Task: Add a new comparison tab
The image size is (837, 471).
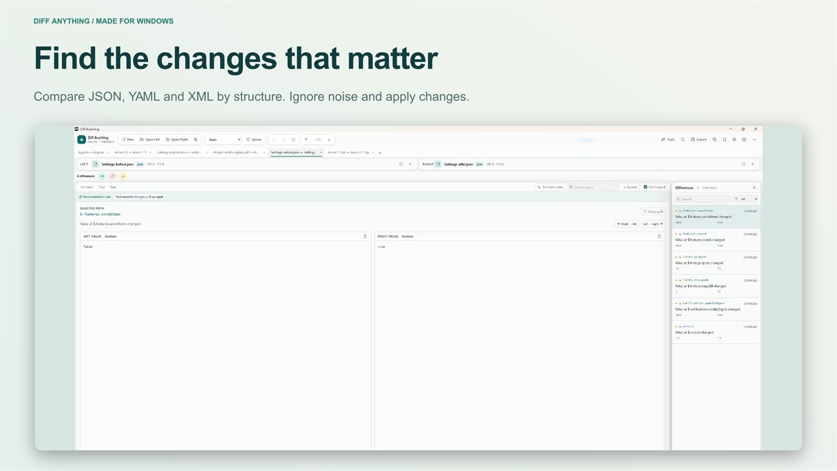Action: 380,153
